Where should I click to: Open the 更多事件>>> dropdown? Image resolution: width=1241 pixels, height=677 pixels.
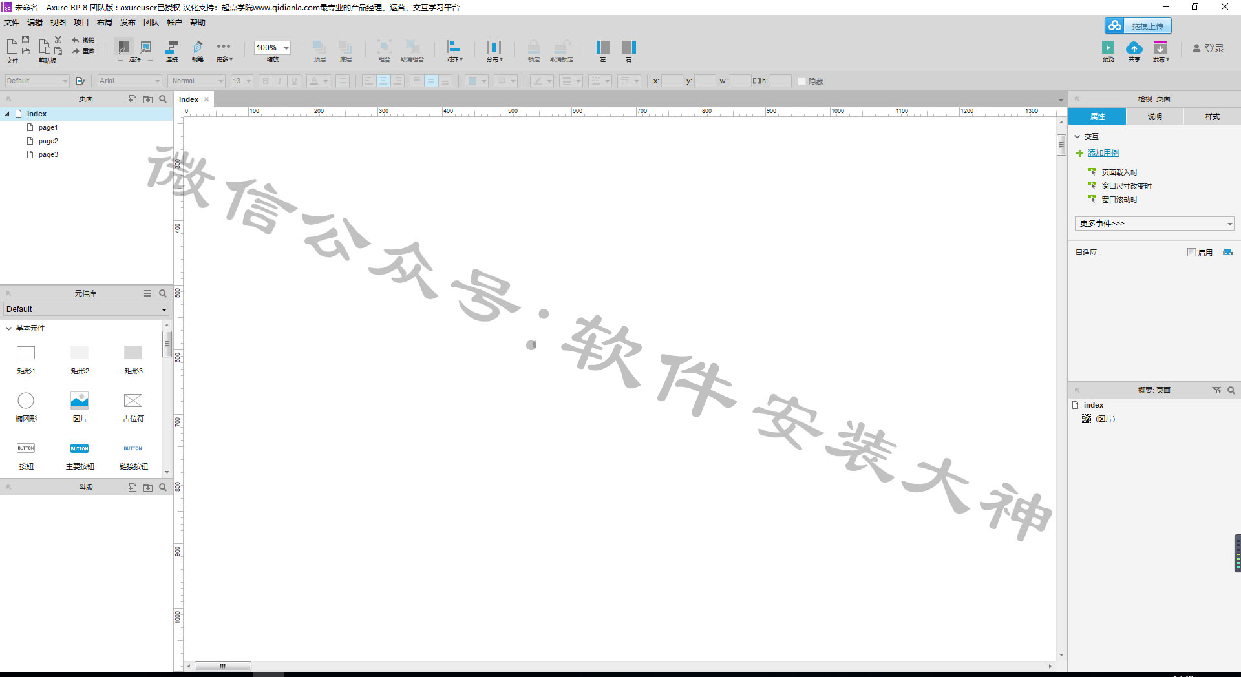tap(1154, 224)
